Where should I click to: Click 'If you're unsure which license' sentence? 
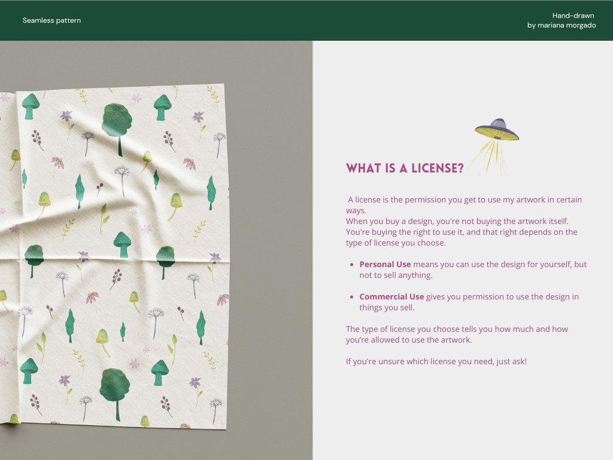436,361
